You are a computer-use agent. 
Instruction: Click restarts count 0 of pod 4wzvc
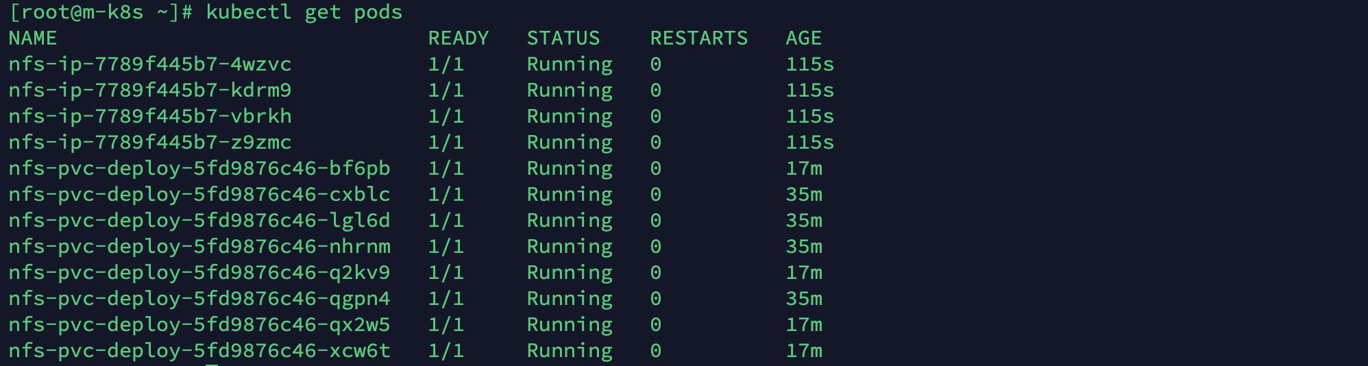pyautogui.click(x=656, y=64)
